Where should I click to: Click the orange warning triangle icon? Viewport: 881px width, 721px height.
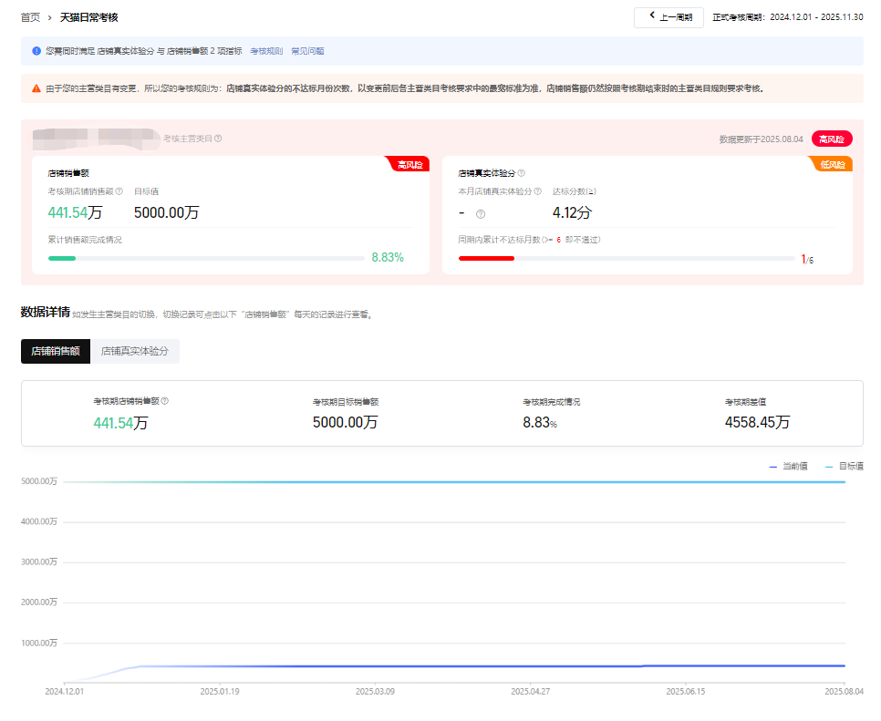pyautogui.click(x=36, y=88)
